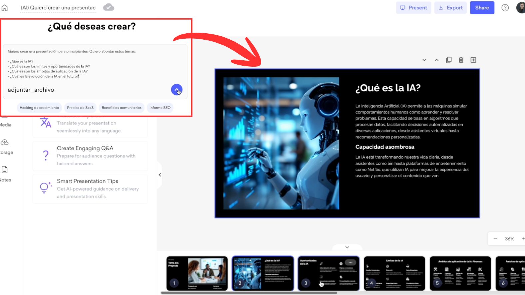This screenshot has width=525, height=295.
Task: Collapse the left AI side panel
Action: pyautogui.click(x=160, y=175)
